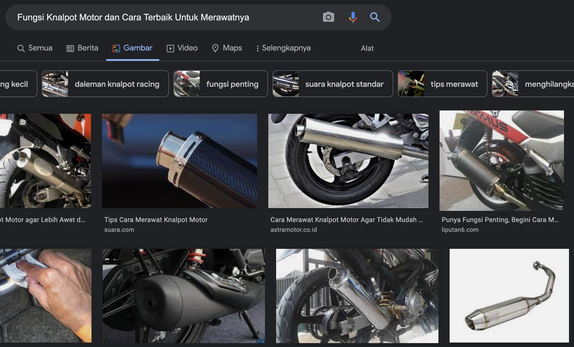Click the three-dot icon beside Selengkapnya

click(x=257, y=49)
